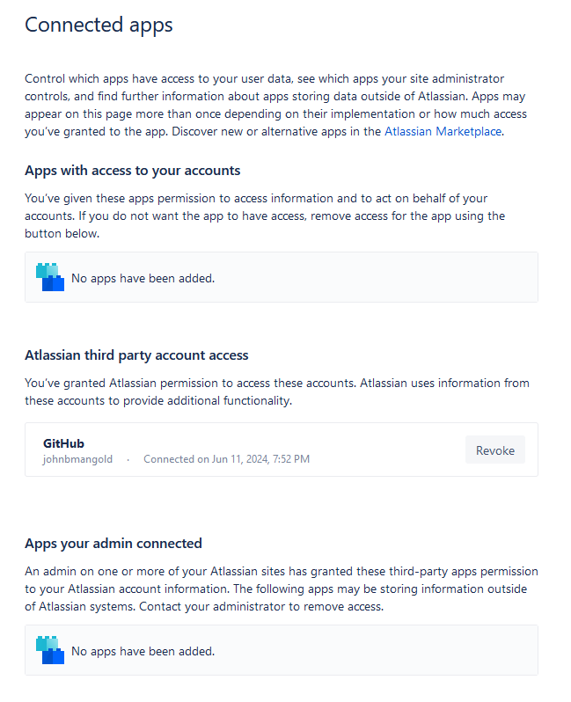
Task: Click blocks icon under Apps with access section
Action: coord(50,277)
